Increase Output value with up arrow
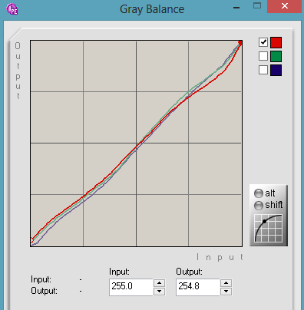This screenshot has width=304, height=310. point(226,283)
